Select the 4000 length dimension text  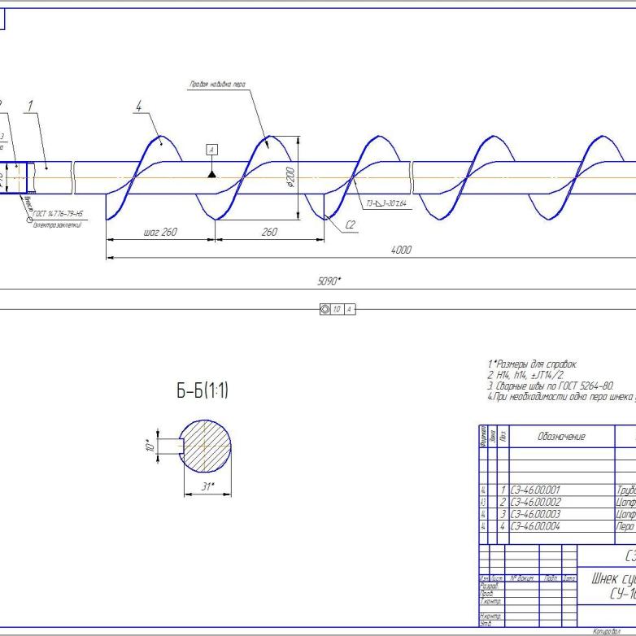[401, 250]
